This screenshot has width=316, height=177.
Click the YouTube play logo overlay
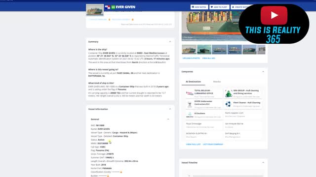(x=274, y=15)
